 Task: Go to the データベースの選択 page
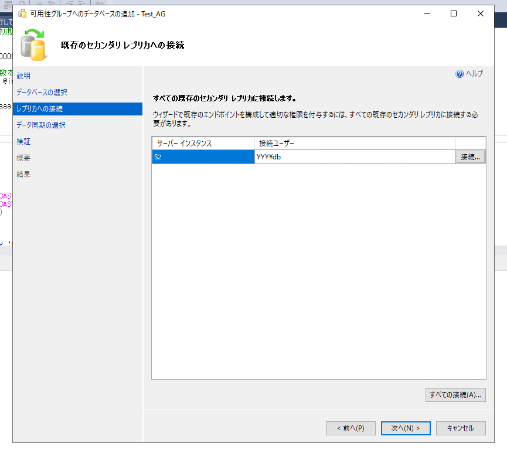click(42, 92)
